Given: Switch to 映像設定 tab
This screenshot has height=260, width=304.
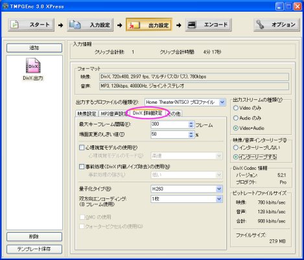Looking at the screenshot, I should pos(87,113).
